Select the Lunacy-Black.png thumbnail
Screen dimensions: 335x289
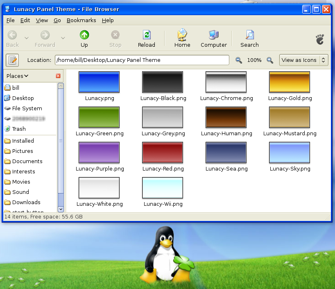163,82
